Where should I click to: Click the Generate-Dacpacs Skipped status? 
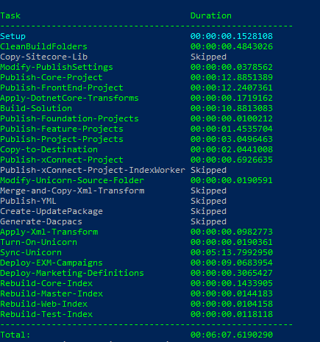(x=208, y=221)
